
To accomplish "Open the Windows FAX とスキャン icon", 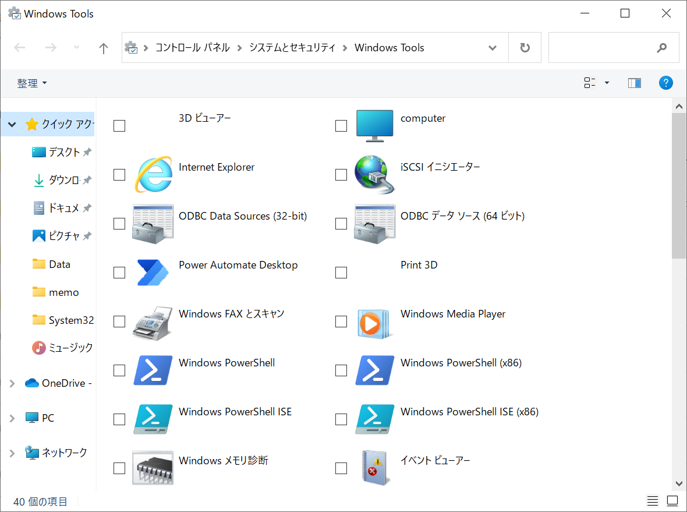I will pyautogui.click(x=153, y=323).
